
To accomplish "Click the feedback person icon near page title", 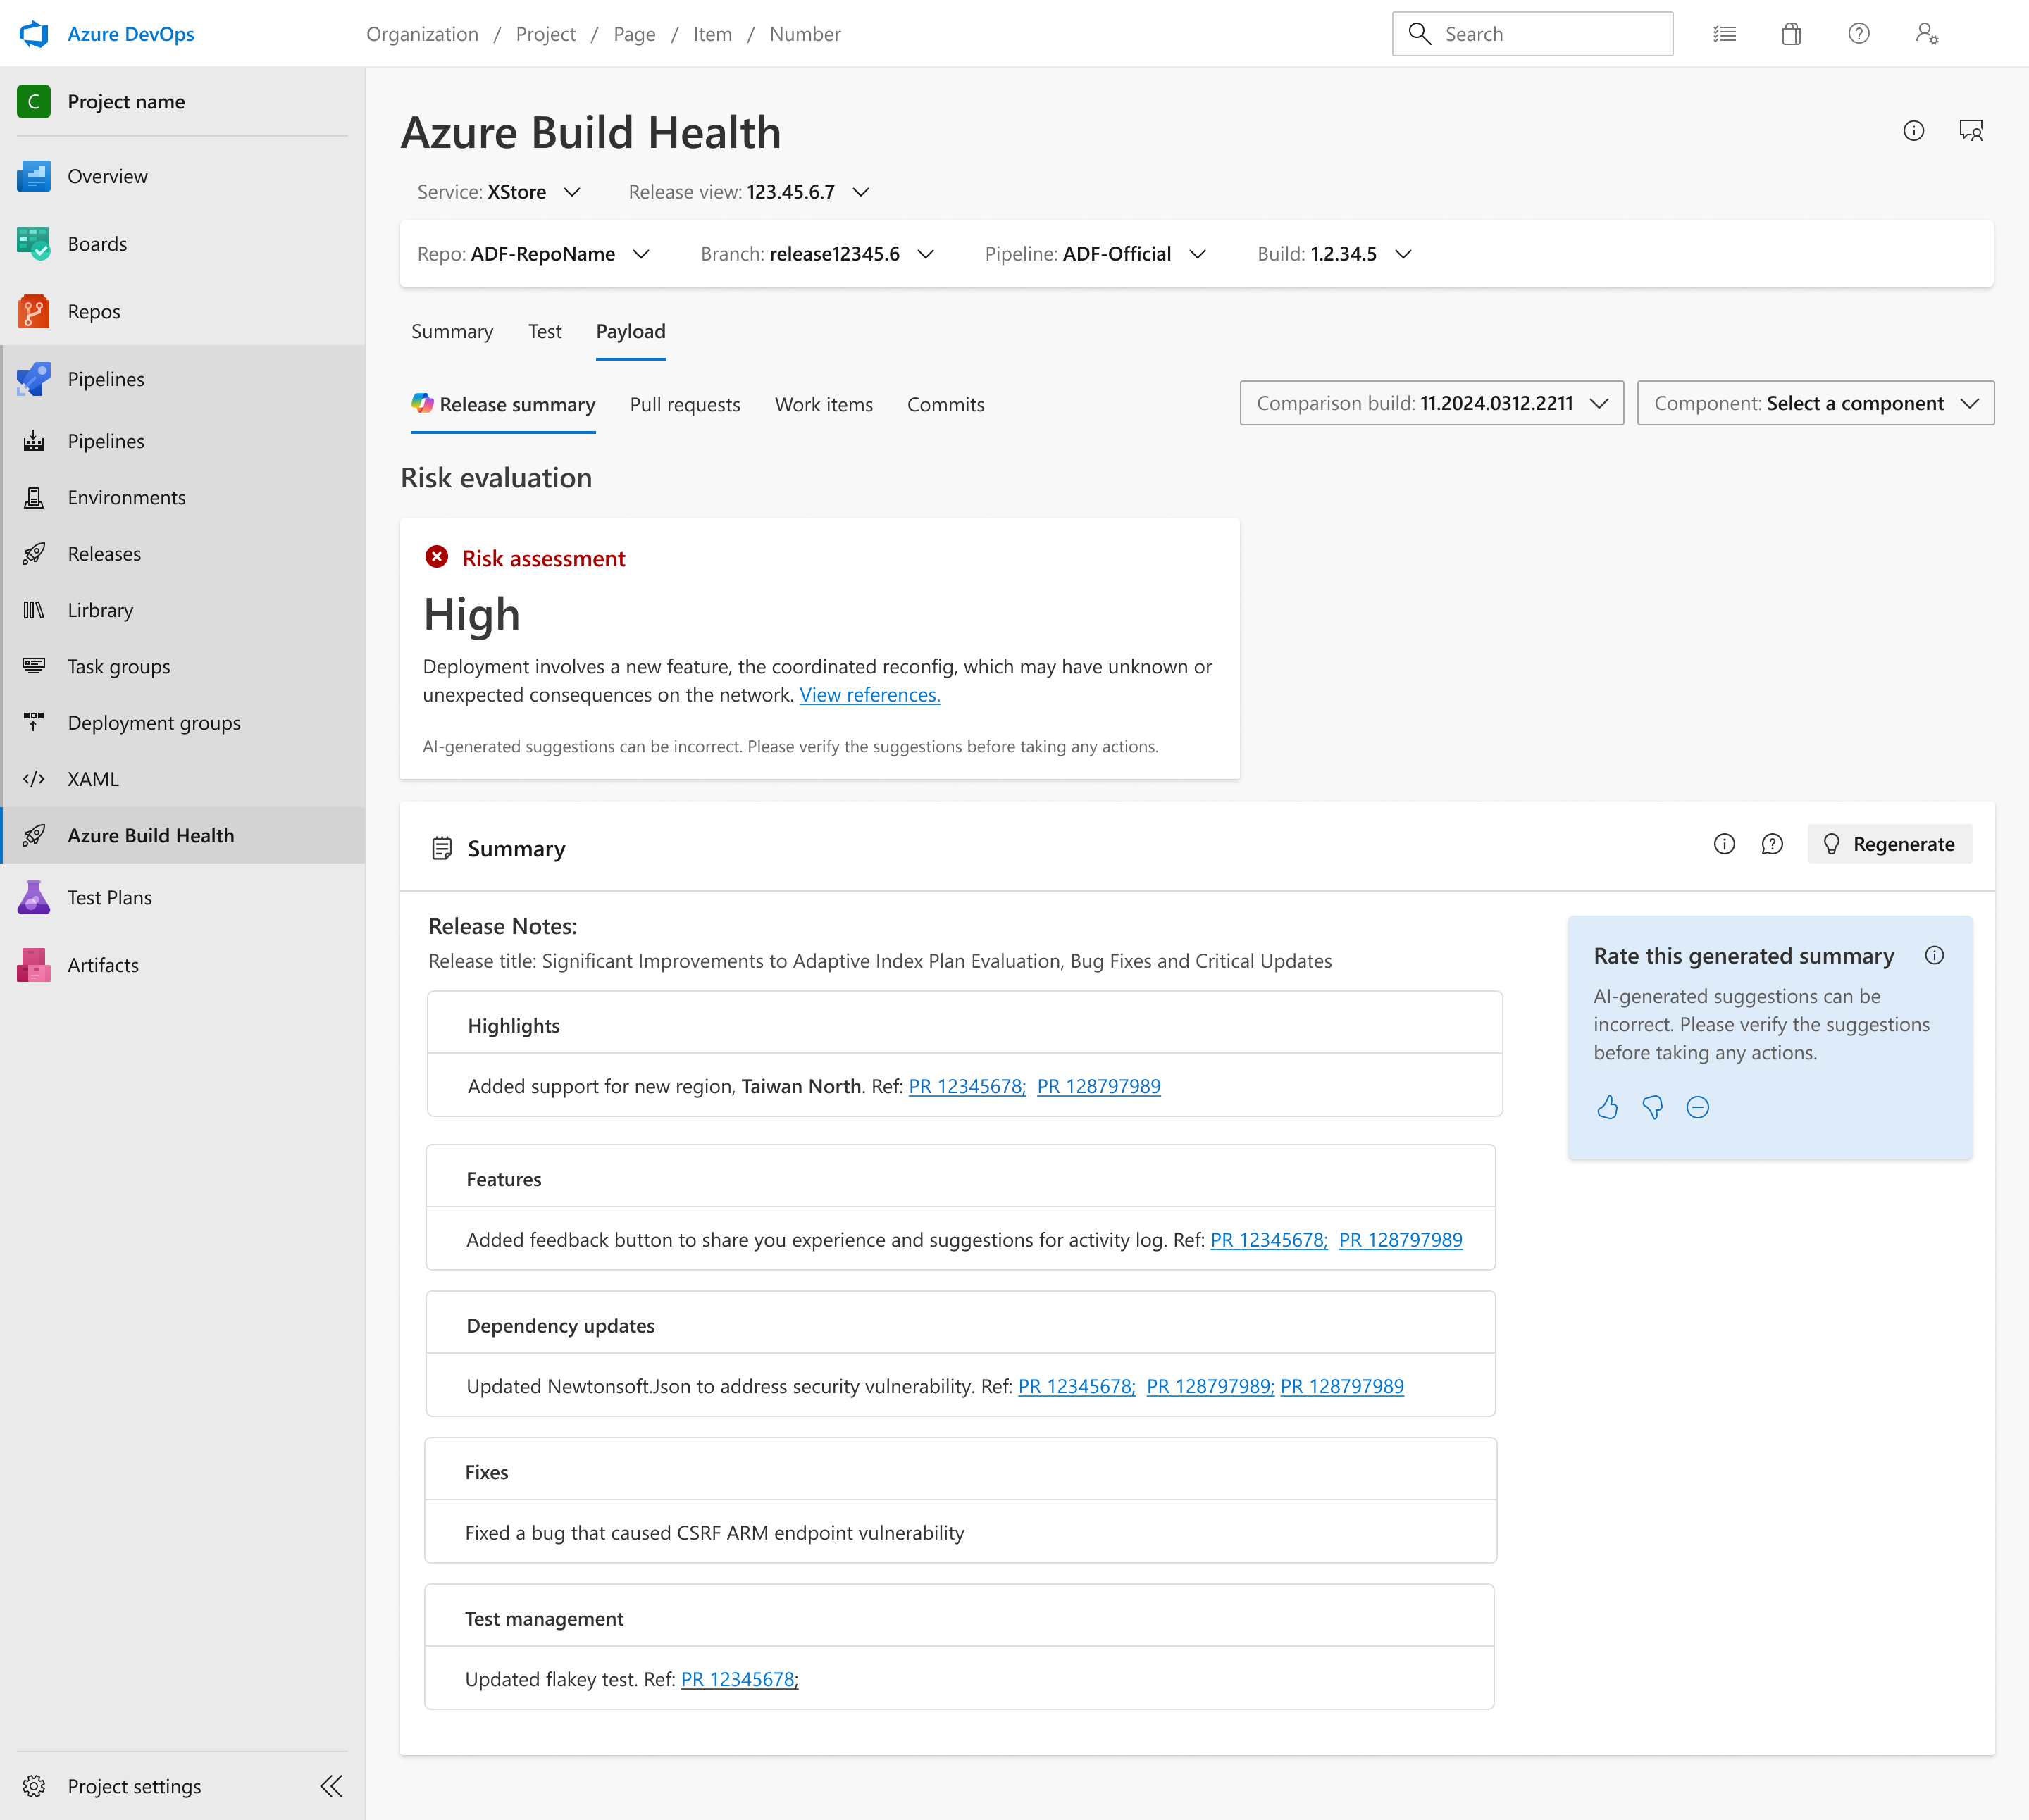I will (1970, 131).
